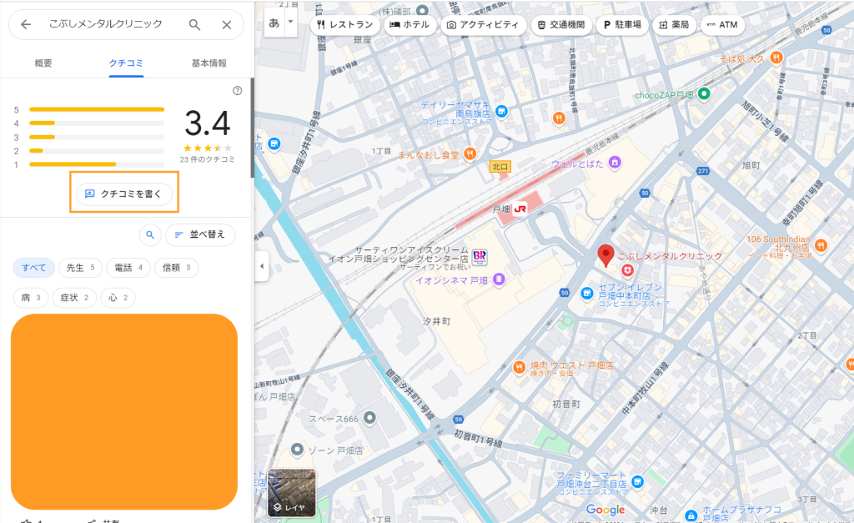Collapse the side panel with the arrow
Screen dimensions: 854x523
(262, 266)
